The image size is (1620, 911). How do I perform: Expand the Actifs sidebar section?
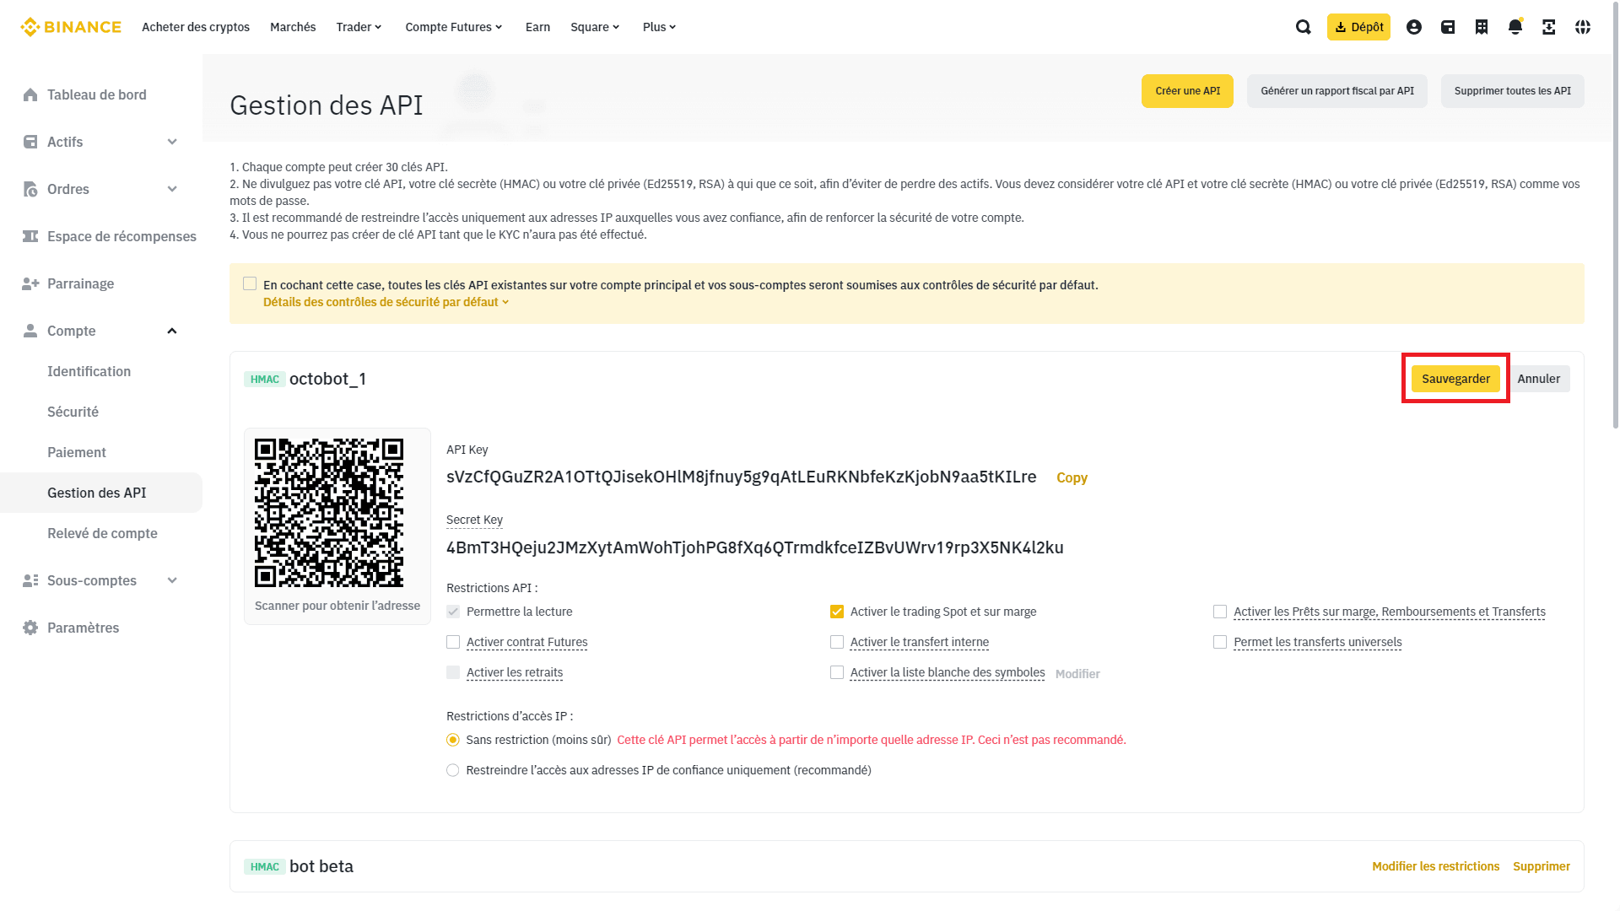pos(172,142)
